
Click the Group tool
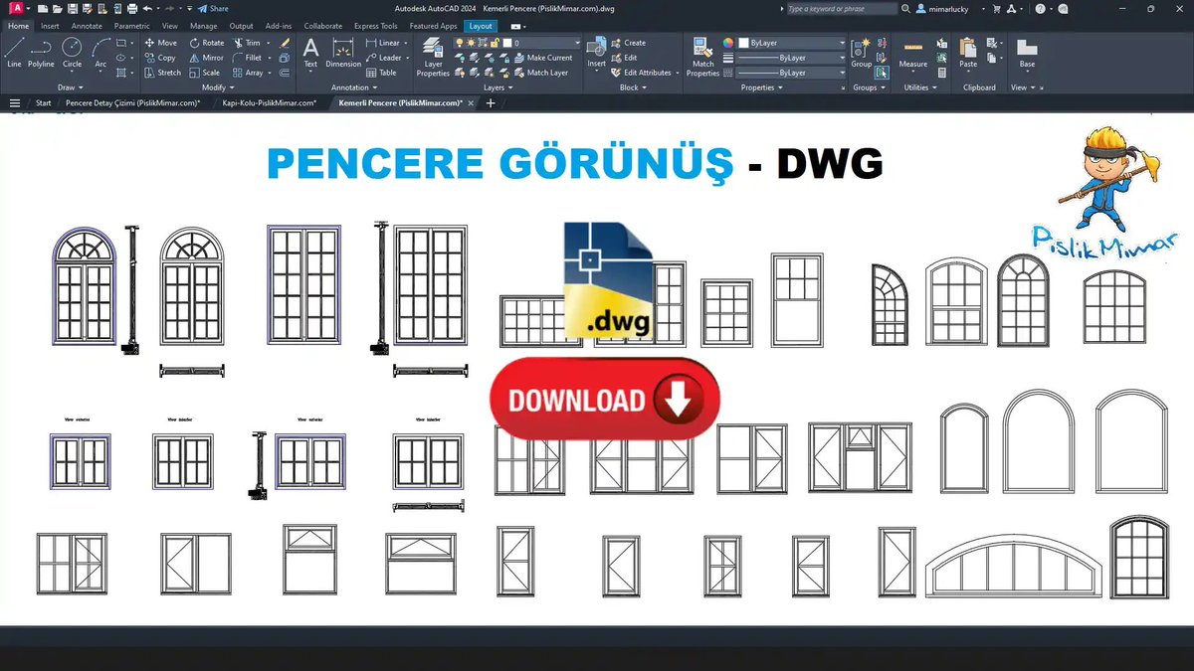[861, 53]
